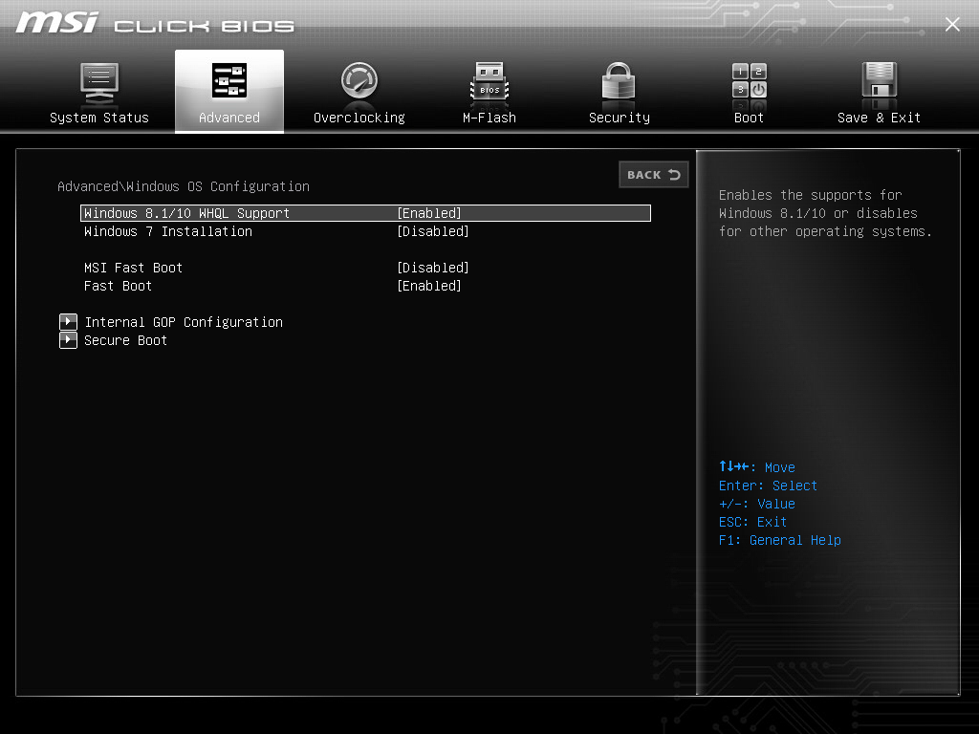The height and width of the screenshot is (734, 979).
Task: Open the Boot order icon
Action: coord(750,80)
